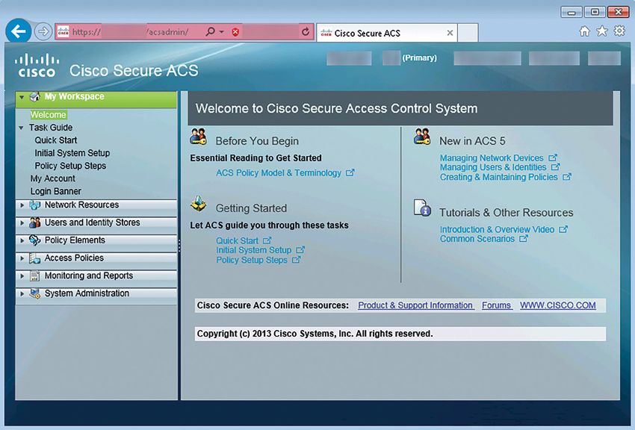The image size is (635, 430).
Task: Click the Tutorials & Other Resources icon
Action: 422,208
